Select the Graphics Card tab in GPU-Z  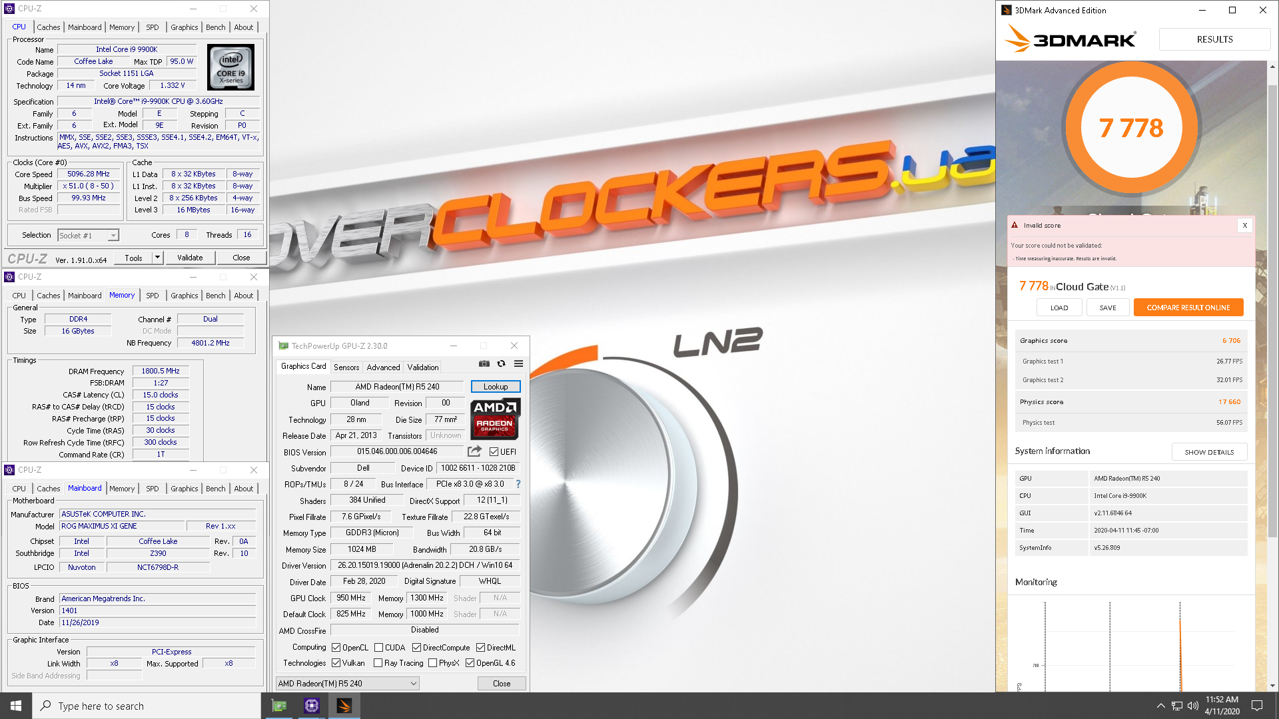[303, 366]
